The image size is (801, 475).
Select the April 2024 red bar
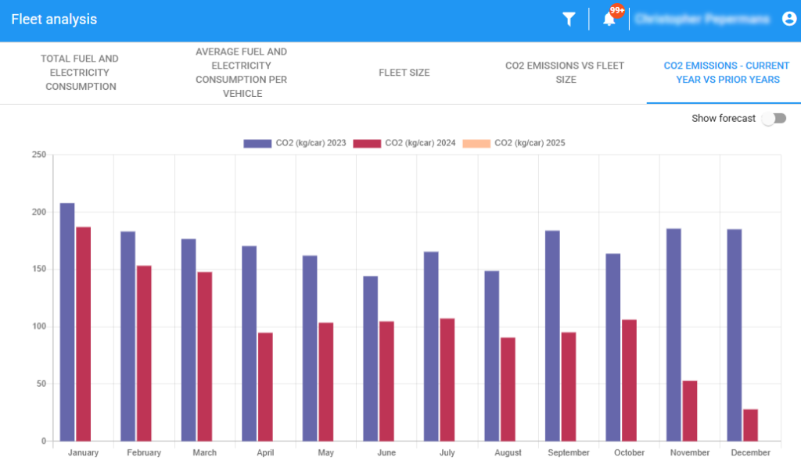click(265, 387)
